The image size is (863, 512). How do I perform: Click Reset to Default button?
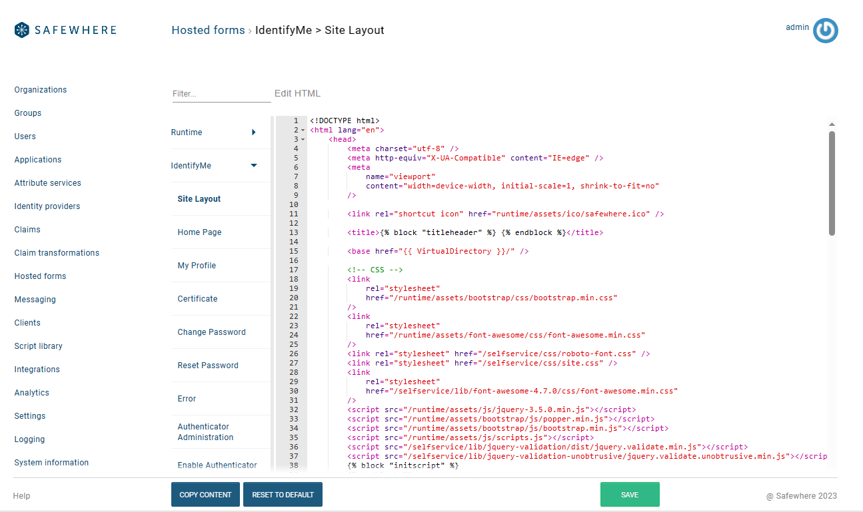click(x=283, y=495)
